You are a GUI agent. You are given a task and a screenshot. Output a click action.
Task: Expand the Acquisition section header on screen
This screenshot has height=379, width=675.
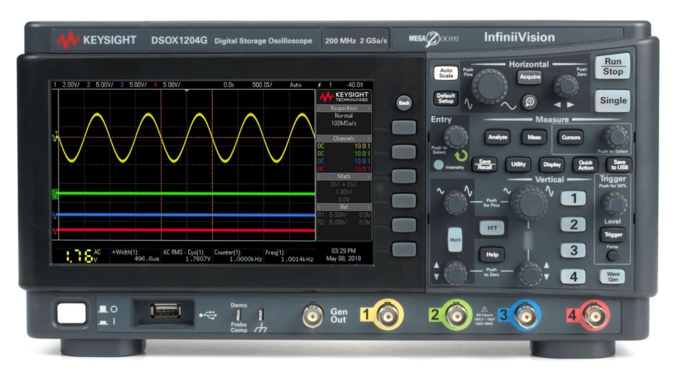coord(344,108)
